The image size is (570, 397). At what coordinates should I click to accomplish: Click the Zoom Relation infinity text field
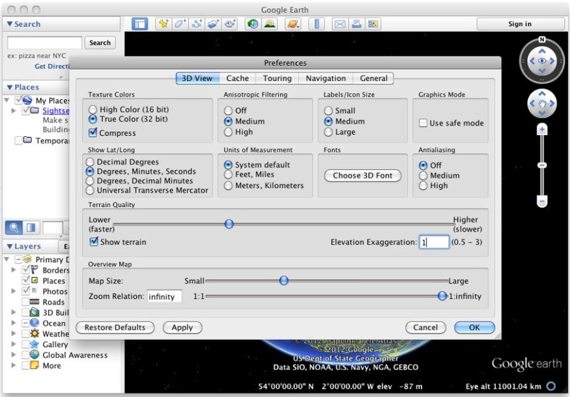coord(164,296)
